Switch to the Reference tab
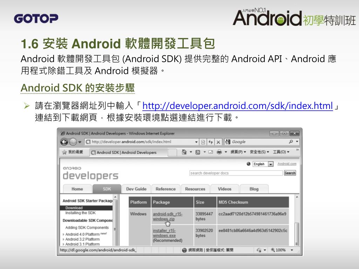This screenshot has width=359, height=269. click(165, 189)
